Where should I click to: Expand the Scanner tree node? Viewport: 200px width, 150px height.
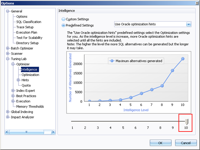coord(8,53)
